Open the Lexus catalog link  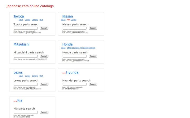tap(18, 72)
